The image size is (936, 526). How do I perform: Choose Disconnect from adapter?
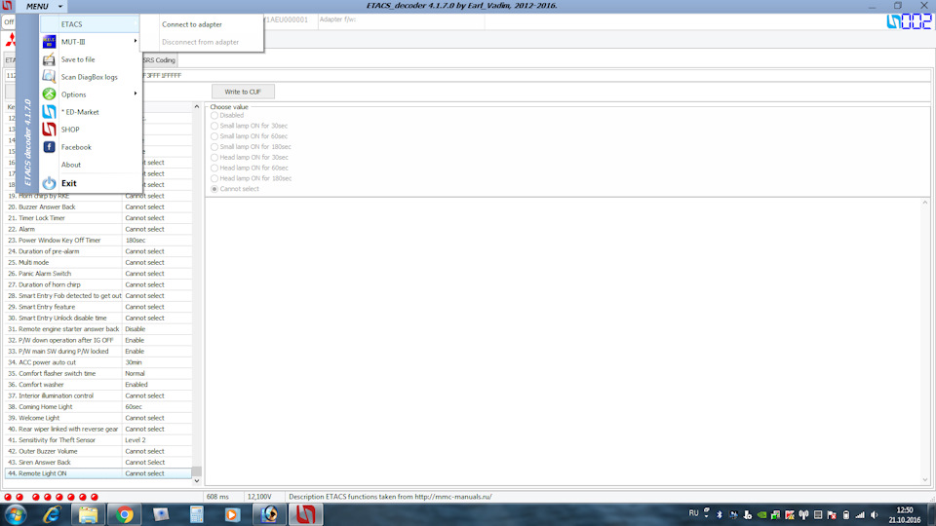click(x=202, y=42)
